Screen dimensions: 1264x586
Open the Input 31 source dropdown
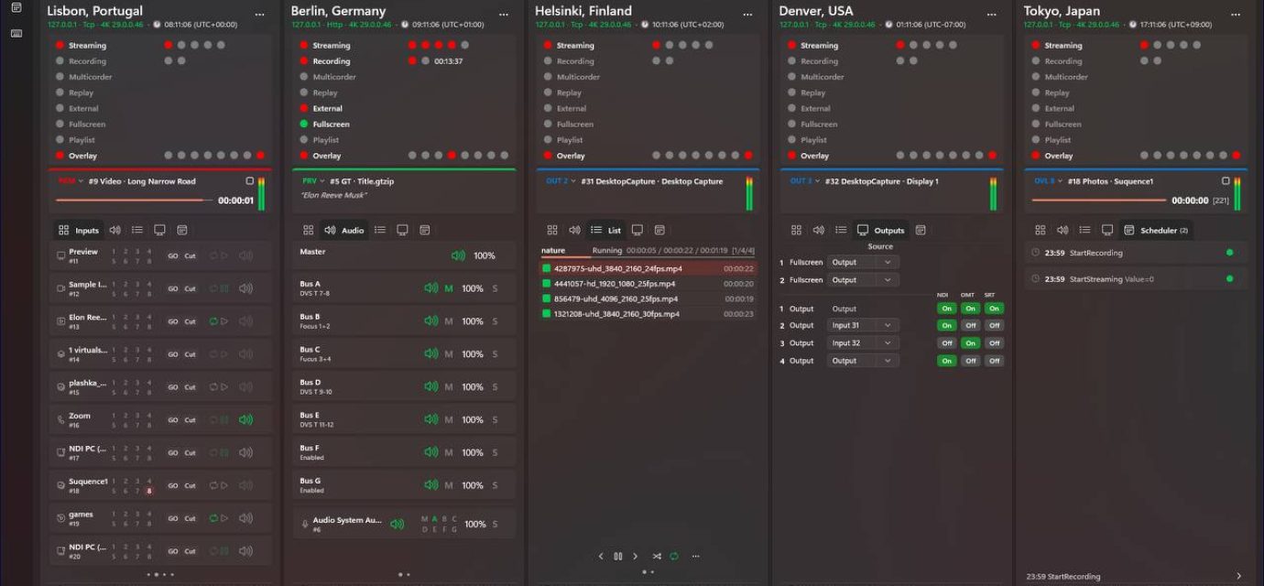tap(863, 326)
